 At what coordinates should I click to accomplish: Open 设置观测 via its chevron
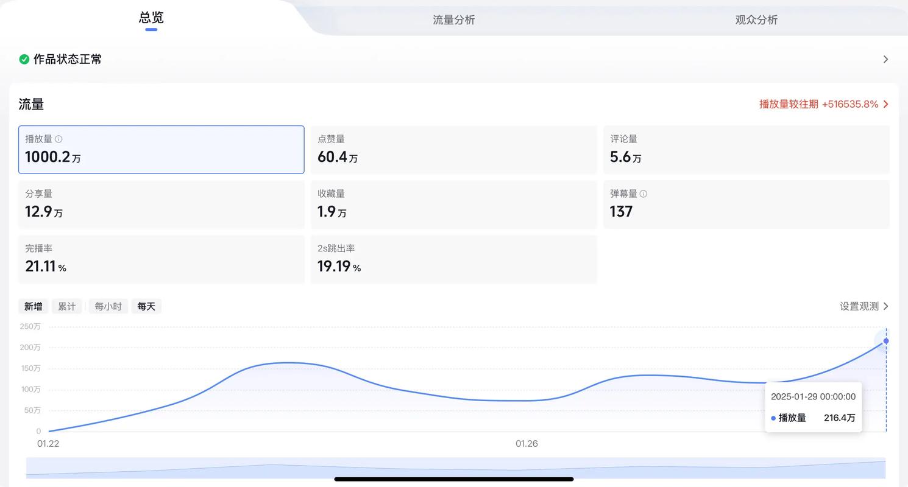pyautogui.click(x=887, y=306)
